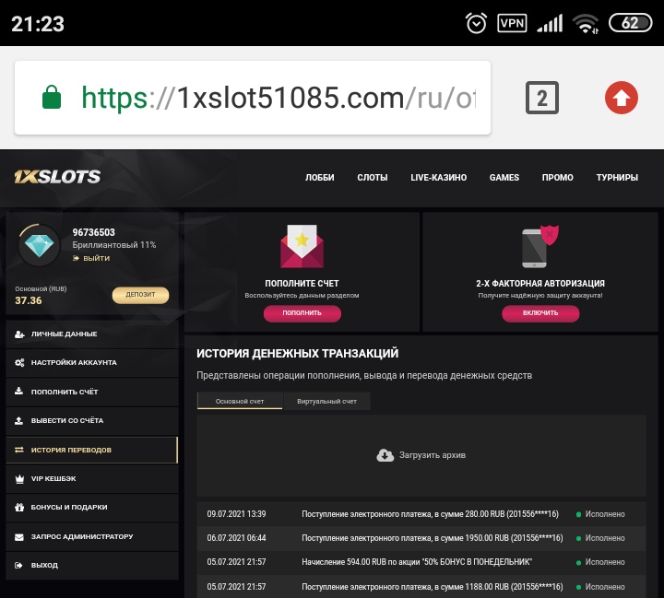This screenshot has height=598, width=664.
Task: Click the deposit download tray icon
Action: coord(19,391)
